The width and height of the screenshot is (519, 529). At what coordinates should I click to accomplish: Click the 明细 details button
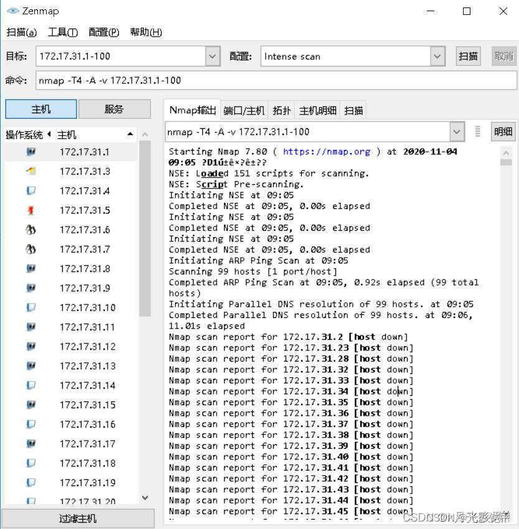click(503, 131)
